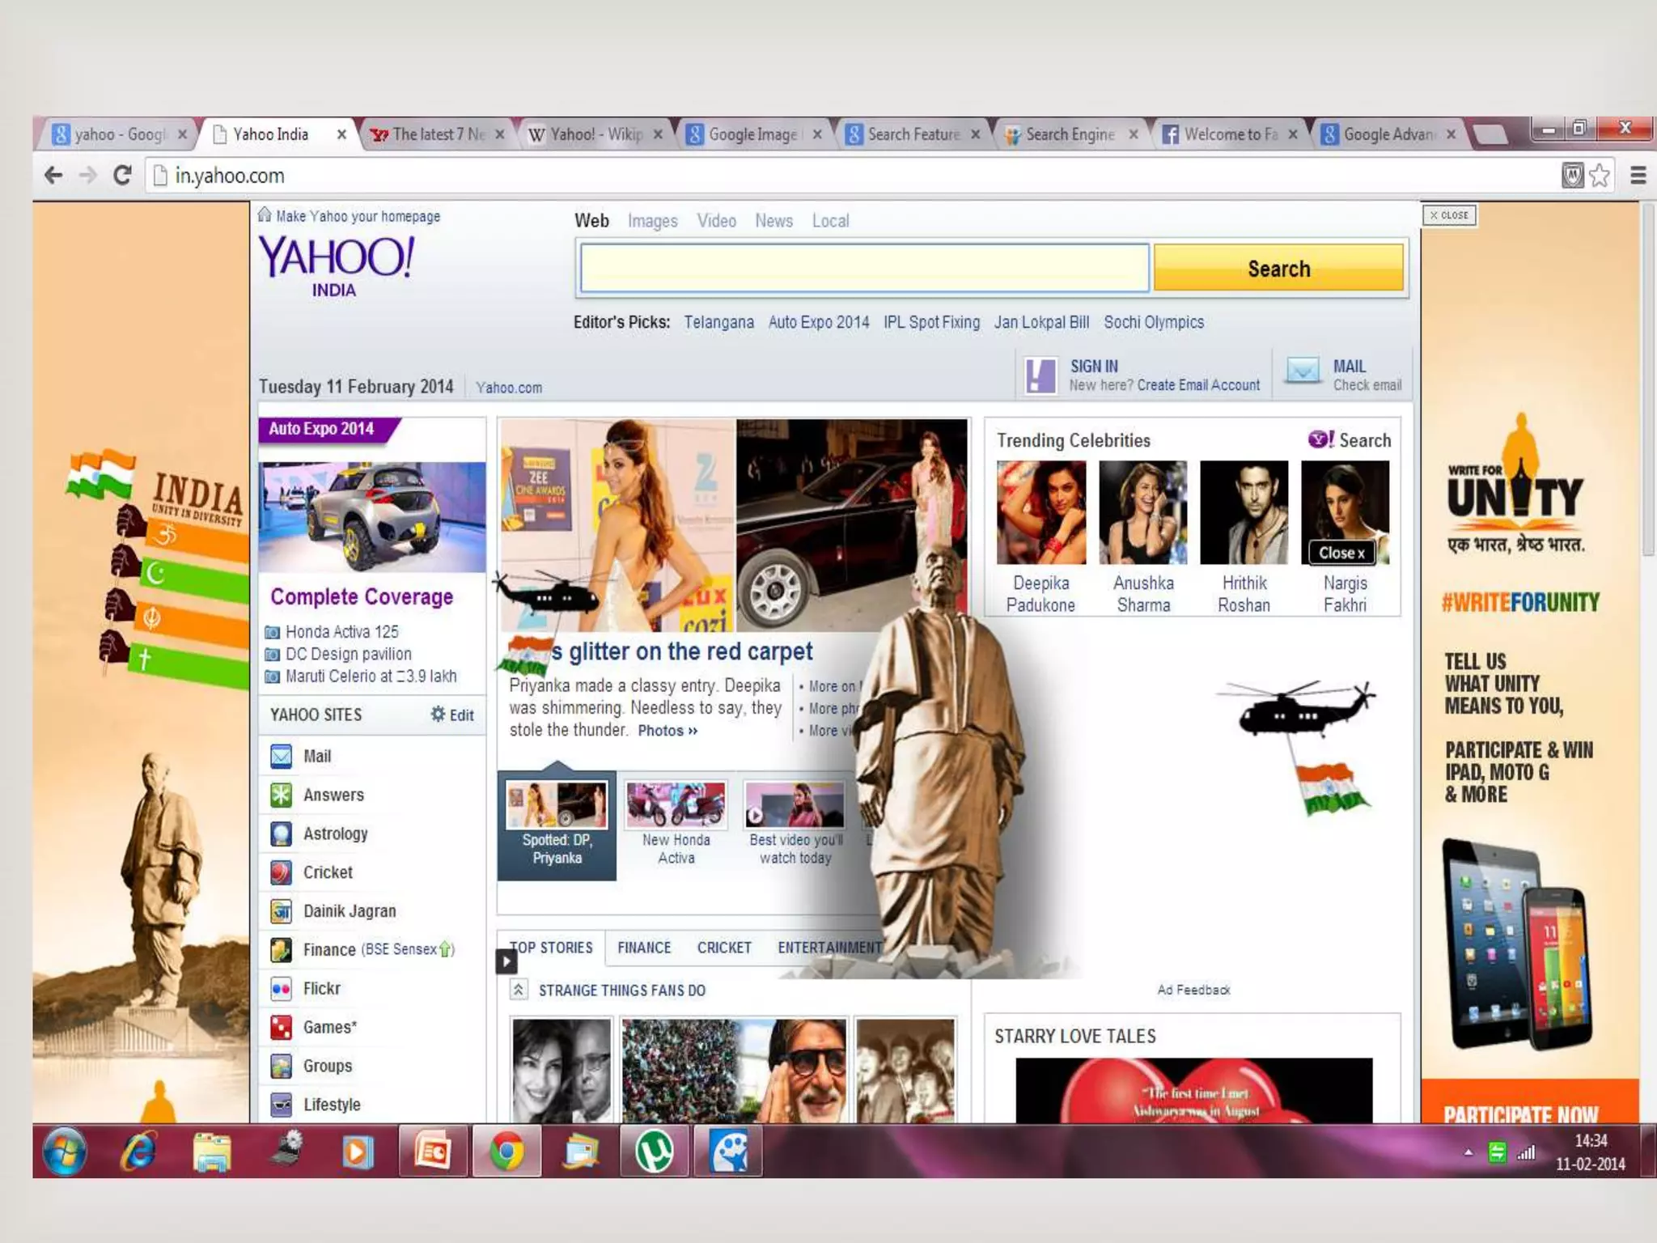This screenshot has width=1657, height=1243.
Task: Click the browser reload button
Action: 122,176
